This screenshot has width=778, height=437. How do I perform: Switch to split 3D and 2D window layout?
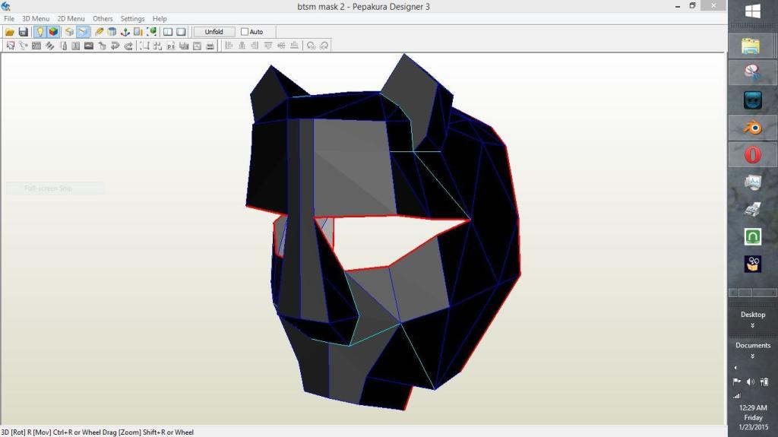point(168,32)
